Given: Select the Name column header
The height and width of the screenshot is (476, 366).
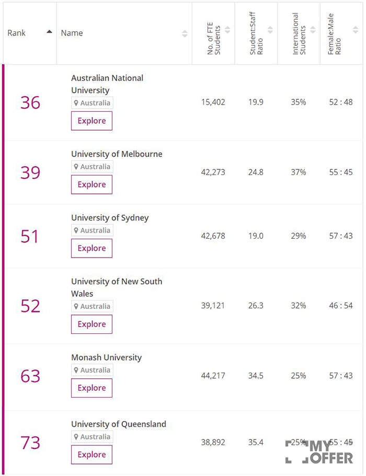Looking at the screenshot, I should [72, 32].
